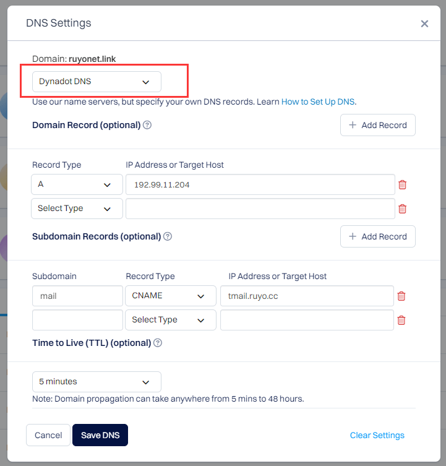Click the Save DNS button
This screenshot has height=466, width=446.
100,435
